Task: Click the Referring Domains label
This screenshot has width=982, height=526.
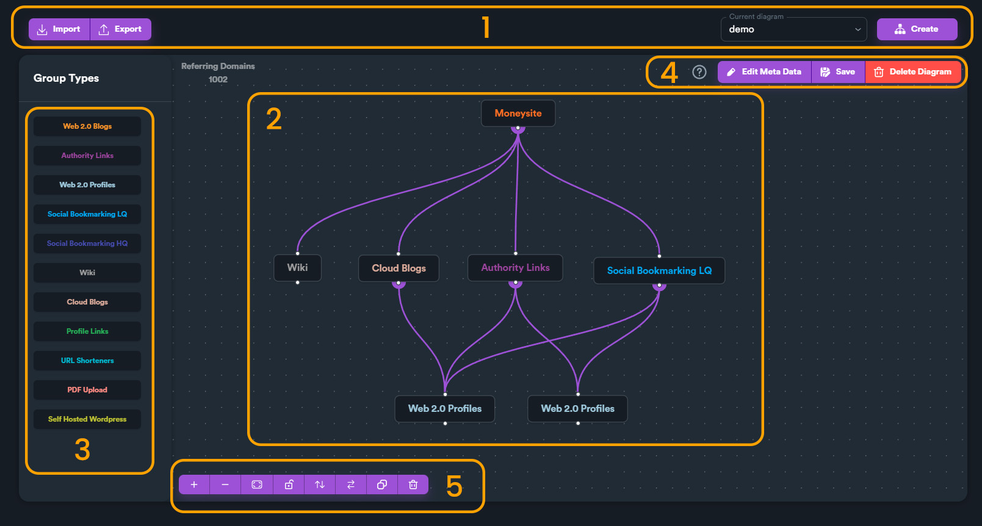Action: pos(218,66)
